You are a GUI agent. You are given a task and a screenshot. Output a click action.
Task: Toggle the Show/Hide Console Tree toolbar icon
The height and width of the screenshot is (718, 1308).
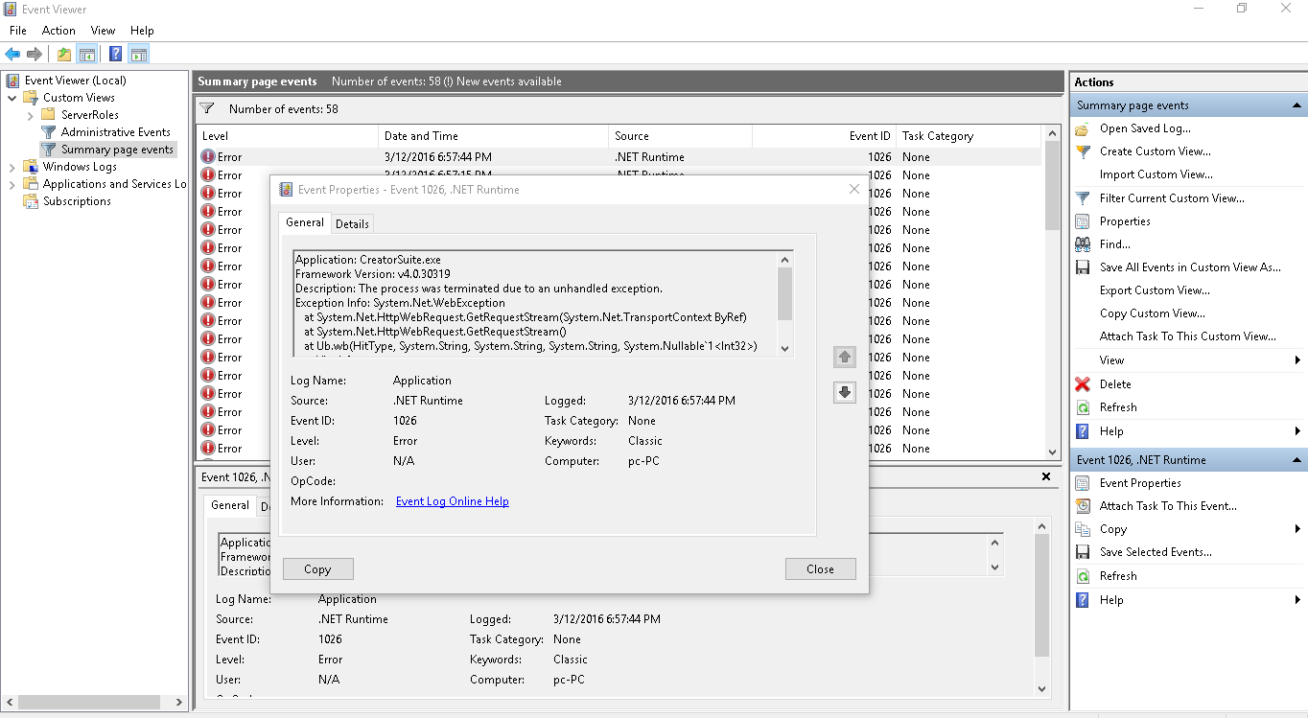click(x=86, y=54)
